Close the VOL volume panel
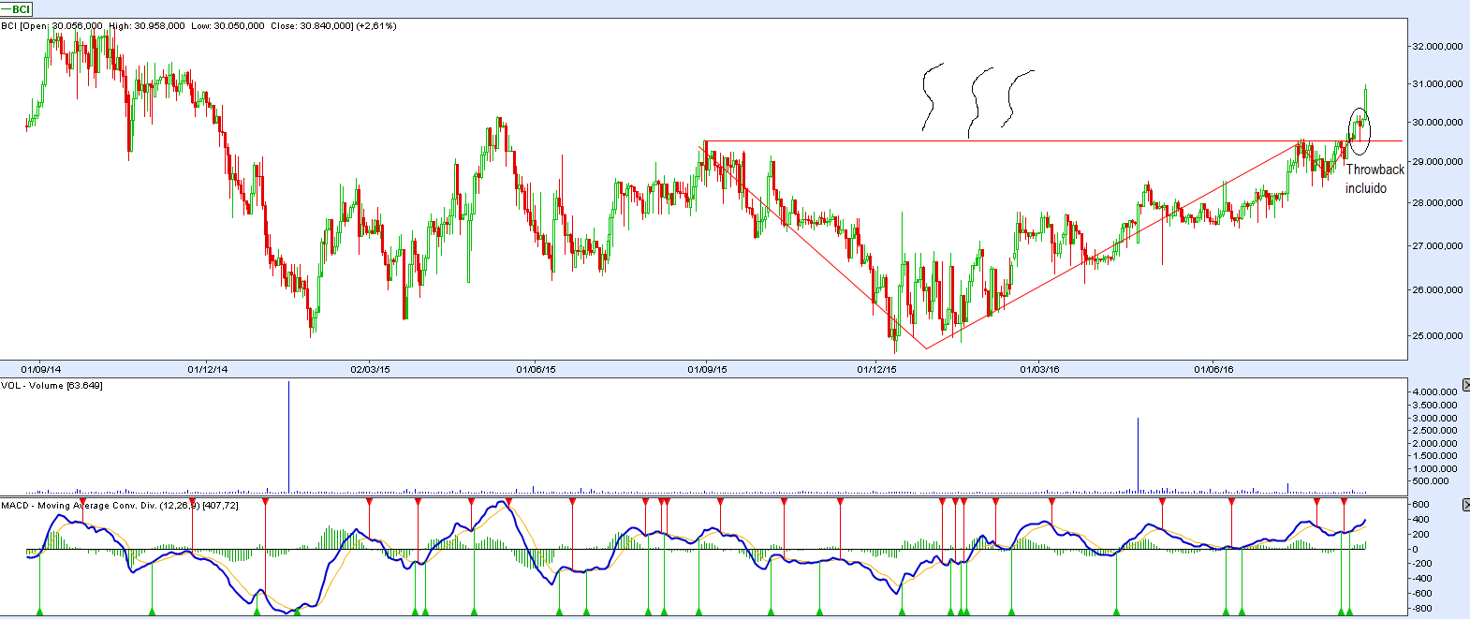The height and width of the screenshot is (620, 1470). 1465,385
